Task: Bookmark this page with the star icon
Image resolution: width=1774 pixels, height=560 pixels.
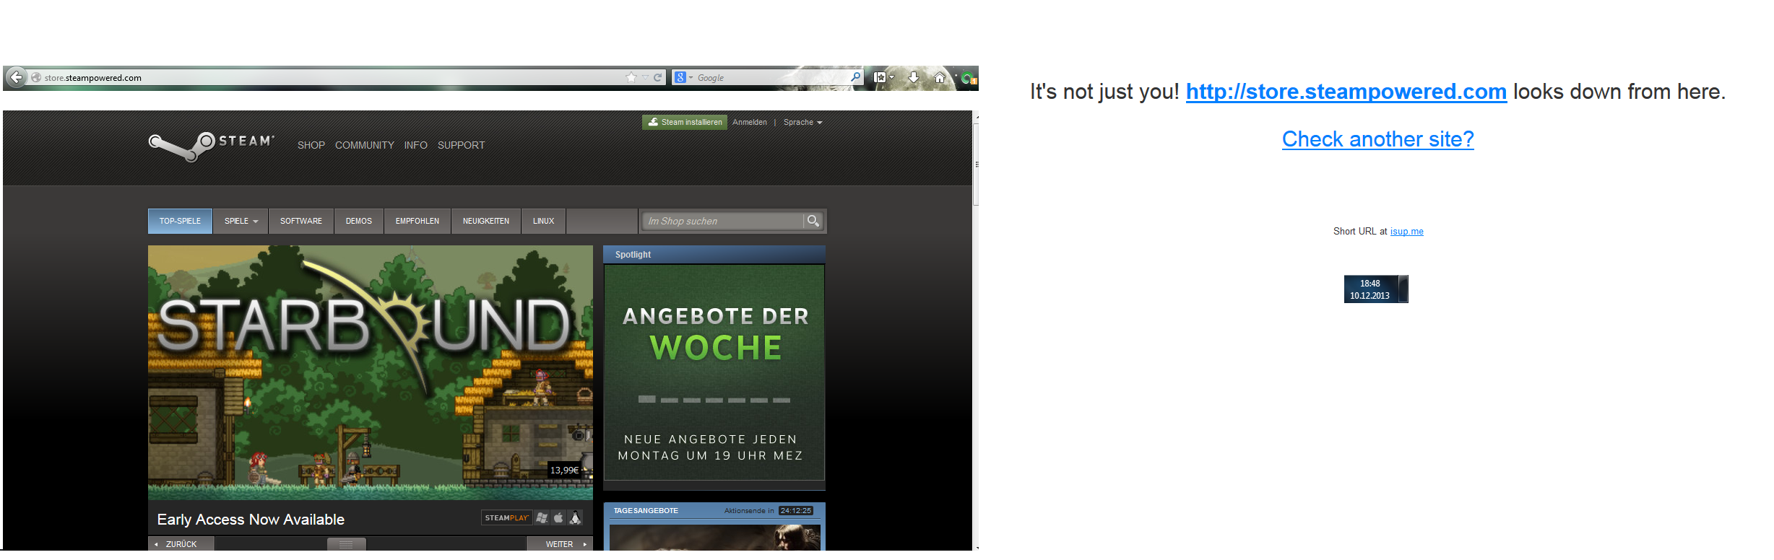Action: click(631, 77)
